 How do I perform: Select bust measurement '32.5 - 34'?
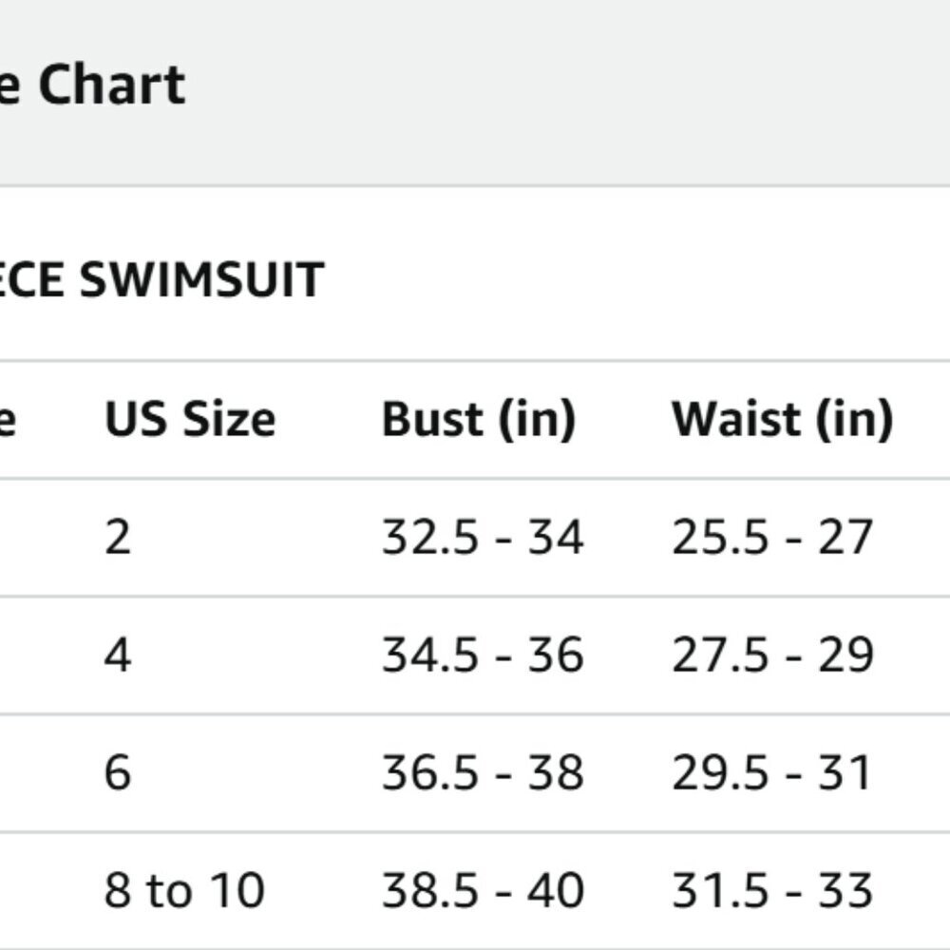point(483,538)
